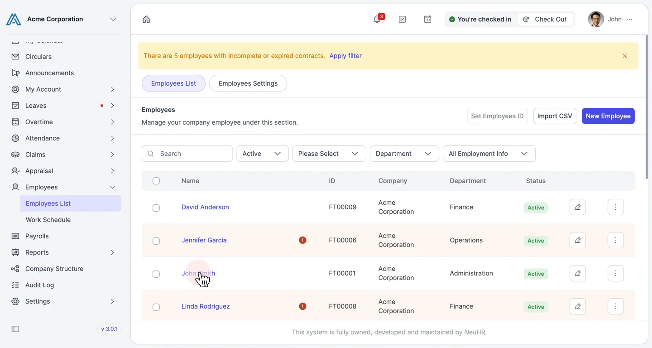This screenshot has width=652, height=348.
Task: Tick the checkbox for John Smith
Action: pyautogui.click(x=156, y=274)
